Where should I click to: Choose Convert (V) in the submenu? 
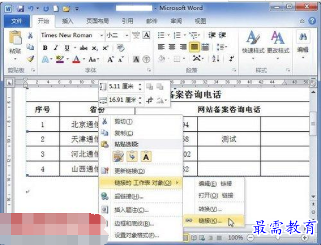(213, 209)
